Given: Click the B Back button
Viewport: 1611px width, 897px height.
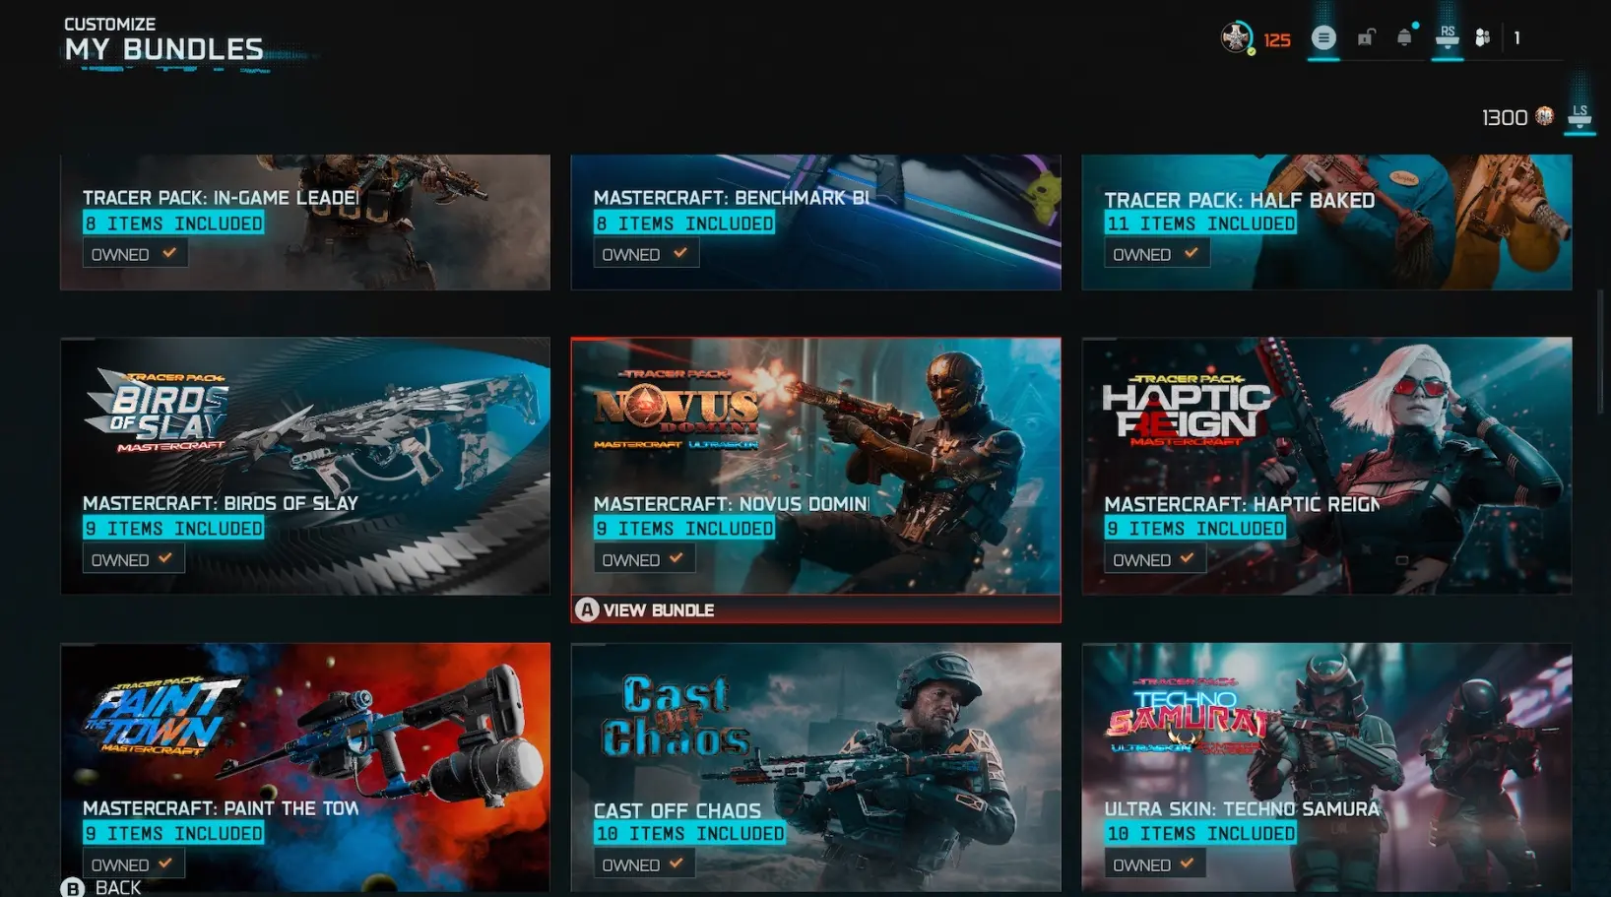Looking at the screenshot, I should (101, 887).
